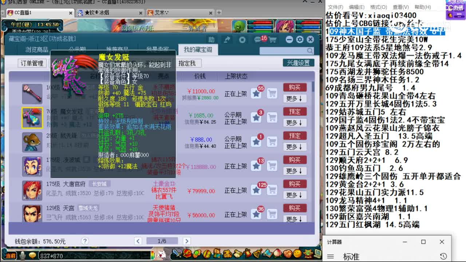The width and height of the screenshot is (466, 262).
Task: Open the shopping cart icon in the header
Action: pos(272,39)
